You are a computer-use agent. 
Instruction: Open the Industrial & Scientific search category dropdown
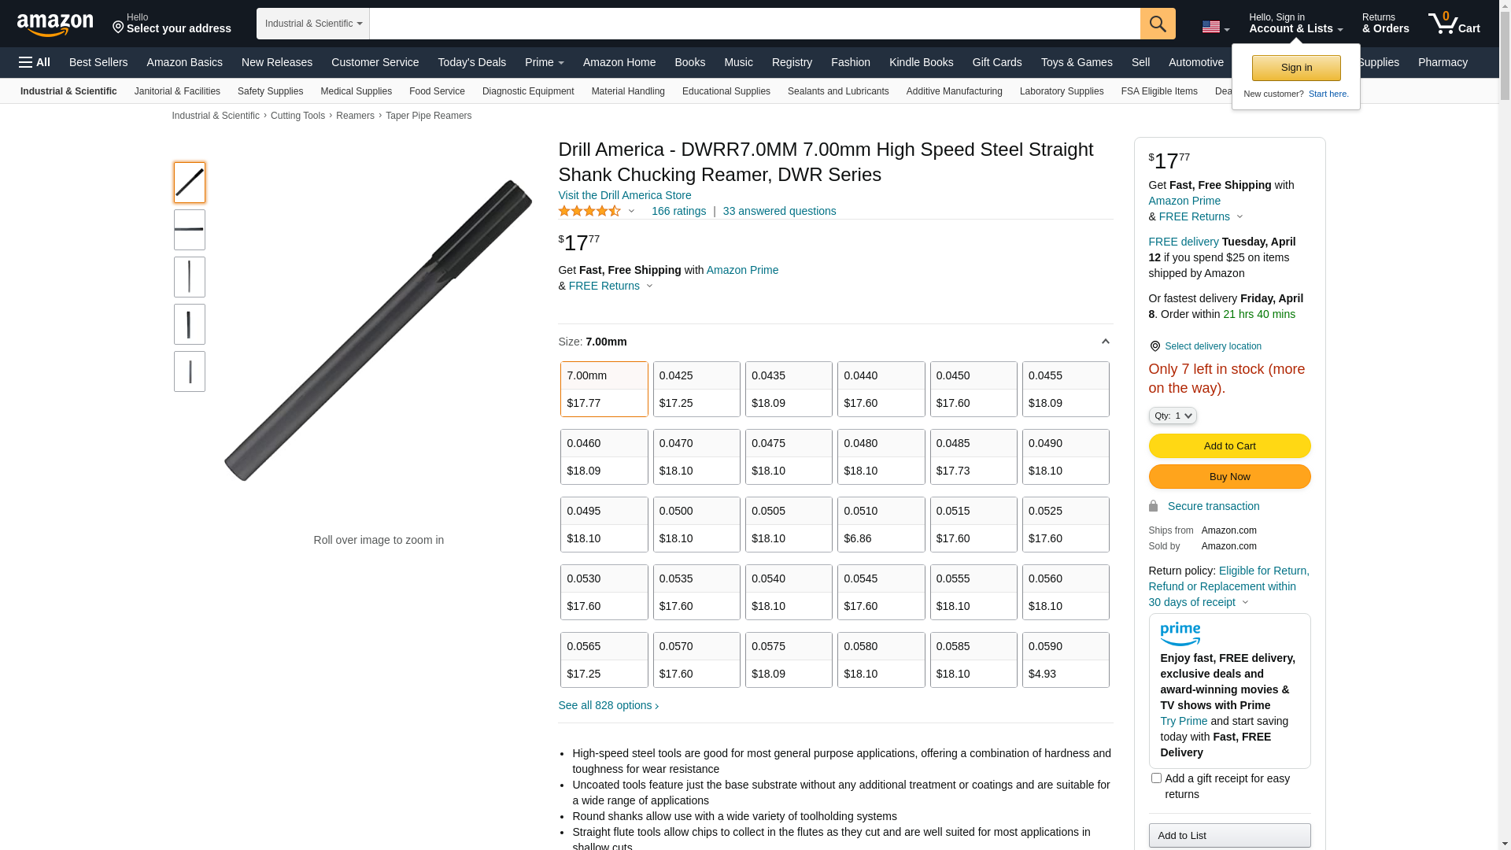click(313, 24)
